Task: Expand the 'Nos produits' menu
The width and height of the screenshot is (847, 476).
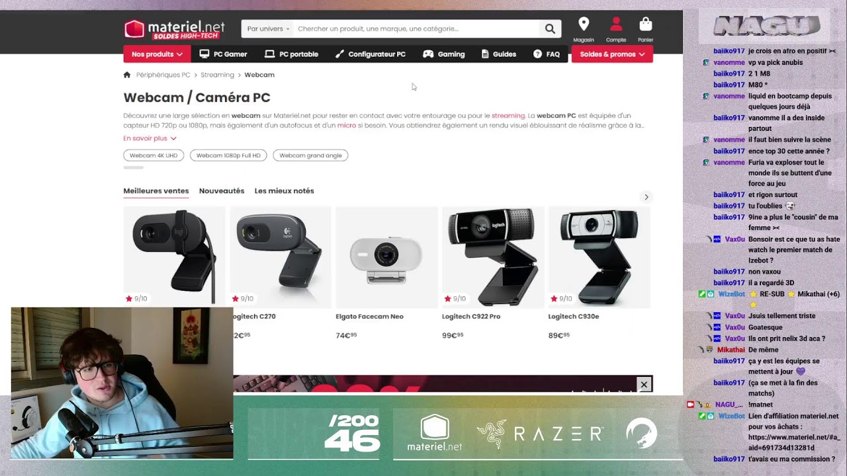Action: coord(157,54)
